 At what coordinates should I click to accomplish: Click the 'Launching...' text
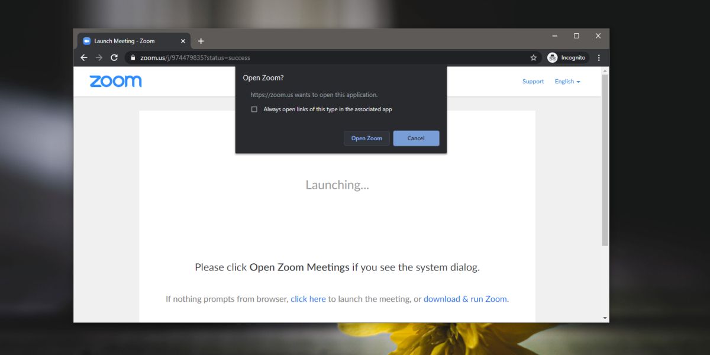coord(337,185)
